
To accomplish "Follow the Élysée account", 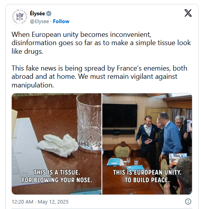I will click(61, 21).
